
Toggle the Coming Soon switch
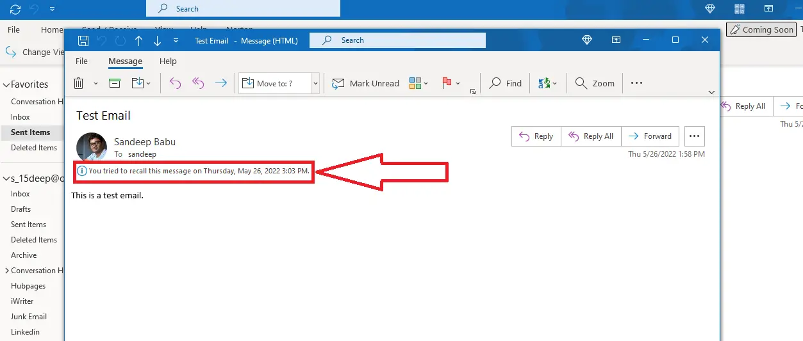click(x=761, y=29)
